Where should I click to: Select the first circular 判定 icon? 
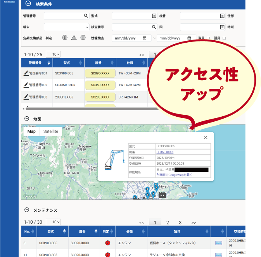click(65, 38)
